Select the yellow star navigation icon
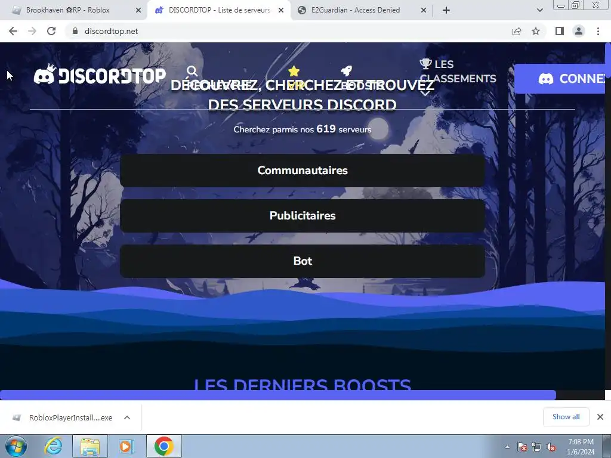611x458 pixels. click(x=294, y=72)
